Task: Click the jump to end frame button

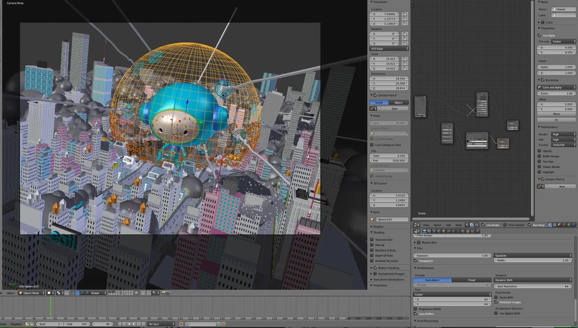Action: [x=143, y=324]
